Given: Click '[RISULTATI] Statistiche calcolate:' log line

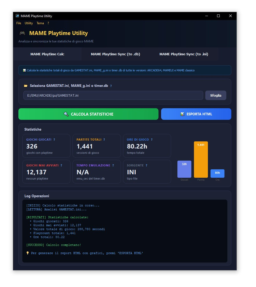Looking at the screenshot, I should coord(57,217).
